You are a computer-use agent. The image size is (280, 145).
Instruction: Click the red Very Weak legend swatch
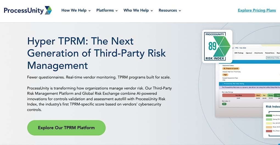pos(269,131)
